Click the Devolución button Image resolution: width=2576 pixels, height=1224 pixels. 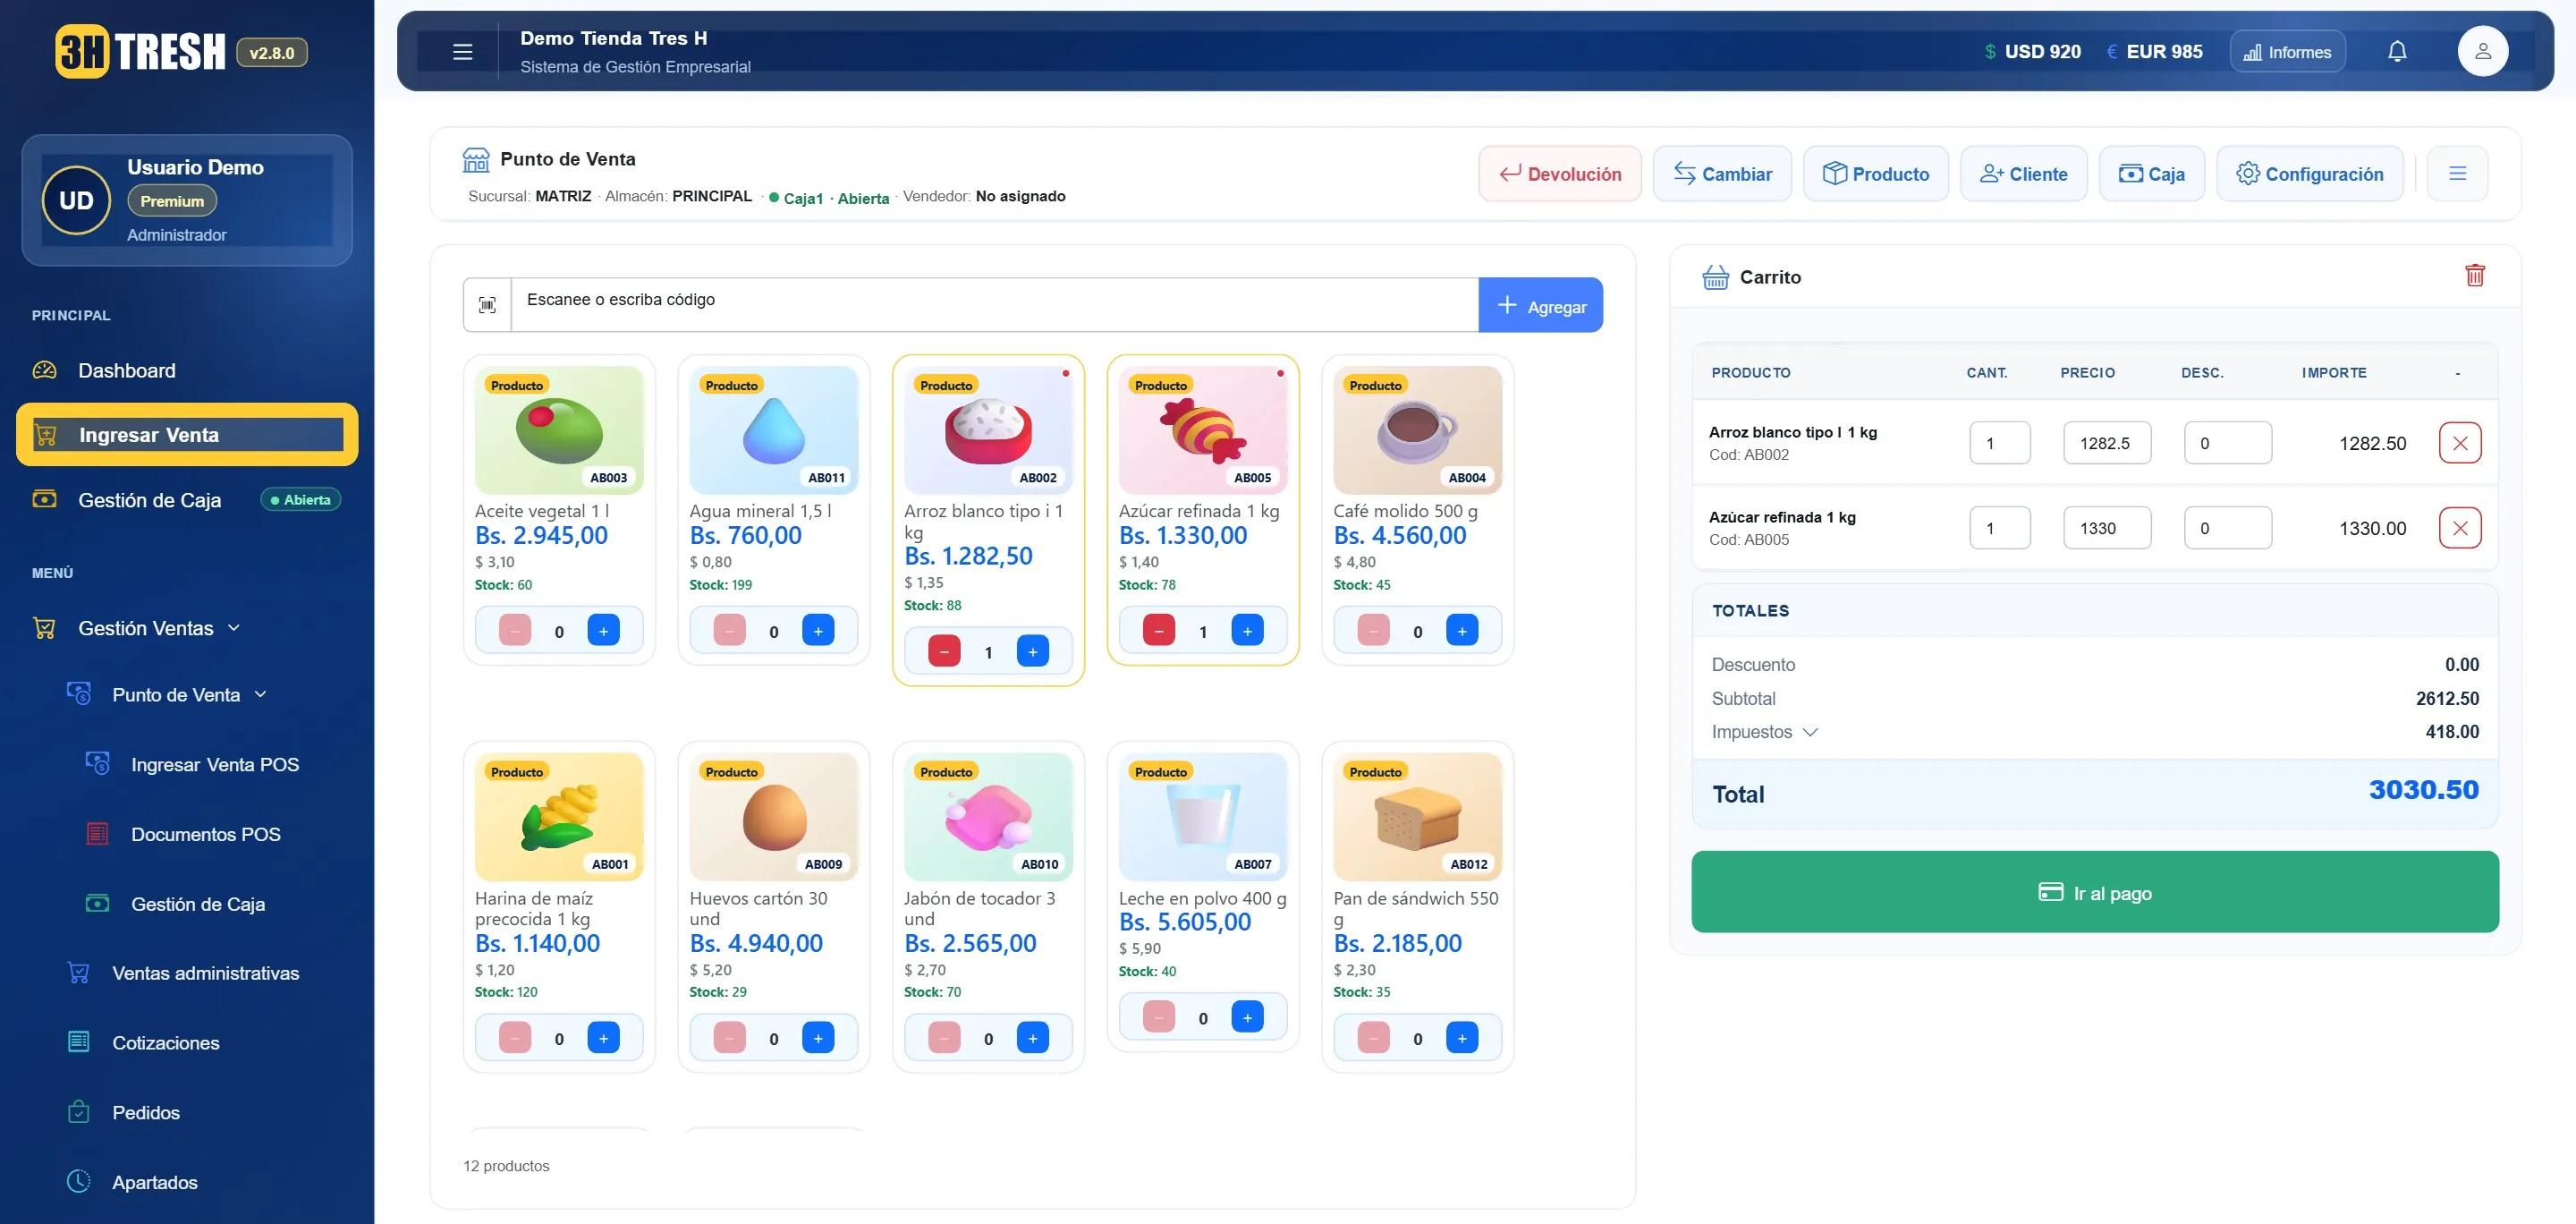pos(1560,174)
